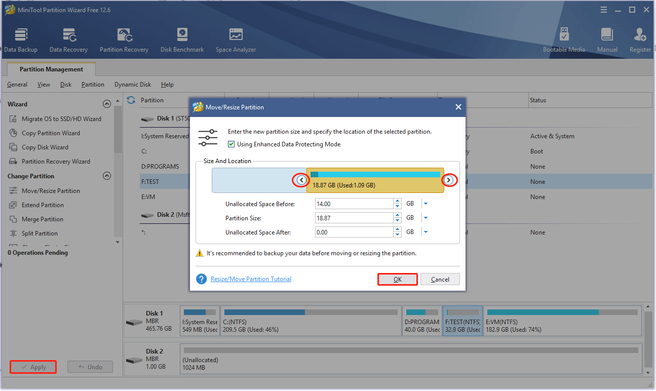This screenshot has width=656, height=391.
Task: Select the D:PROGRAMS row in partition list
Action: point(396,167)
